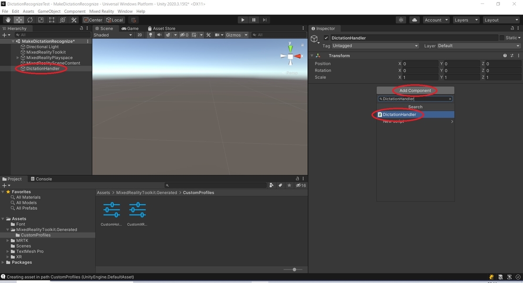Toggle scene audio speaker icon
The width and height of the screenshot is (523, 283).
pyautogui.click(x=159, y=35)
